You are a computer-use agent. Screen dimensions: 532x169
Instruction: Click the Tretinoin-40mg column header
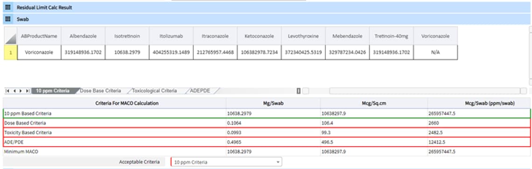pyautogui.click(x=392, y=36)
